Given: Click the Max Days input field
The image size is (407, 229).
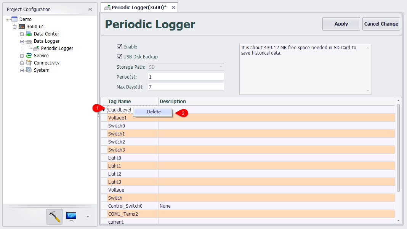Looking at the screenshot, I should (x=186, y=87).
